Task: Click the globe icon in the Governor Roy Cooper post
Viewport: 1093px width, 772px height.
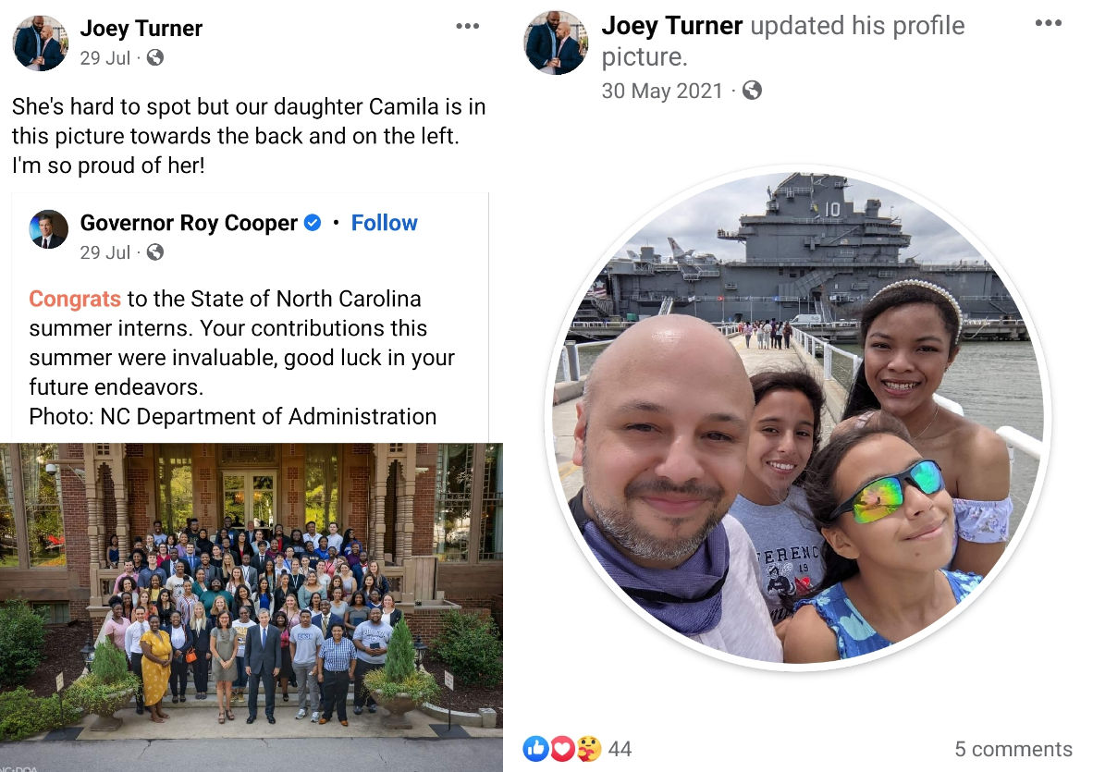Action: pos(155,252)
